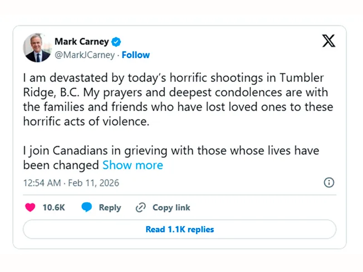363x272 pixels.
Task: Click the Copy link text
Action: tap(171, 208)
